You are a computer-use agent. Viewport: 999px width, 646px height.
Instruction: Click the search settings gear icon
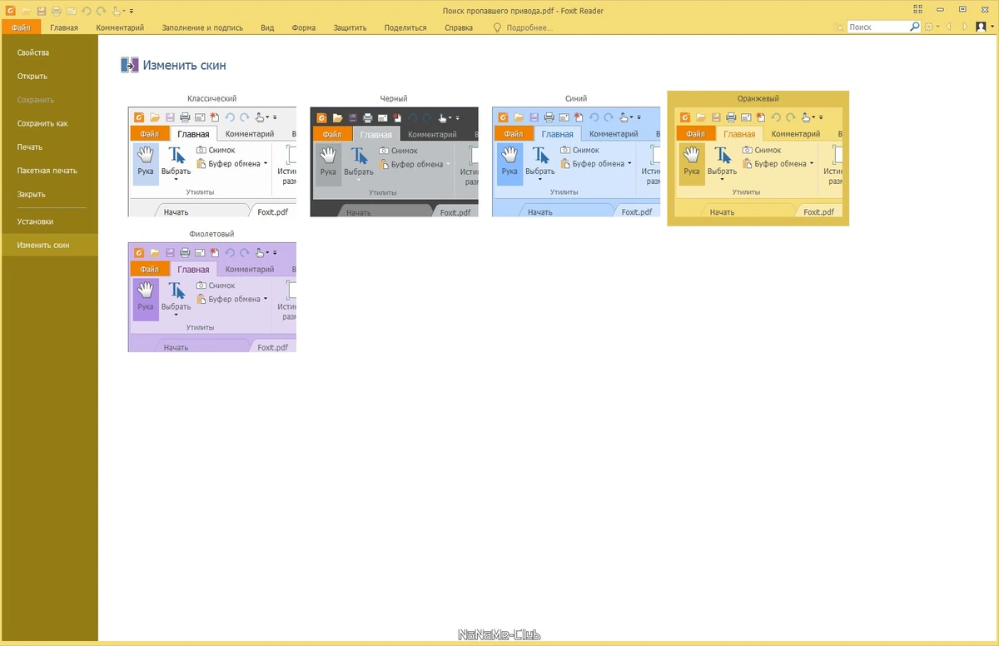pyautogui.click(x=929, y=27)
